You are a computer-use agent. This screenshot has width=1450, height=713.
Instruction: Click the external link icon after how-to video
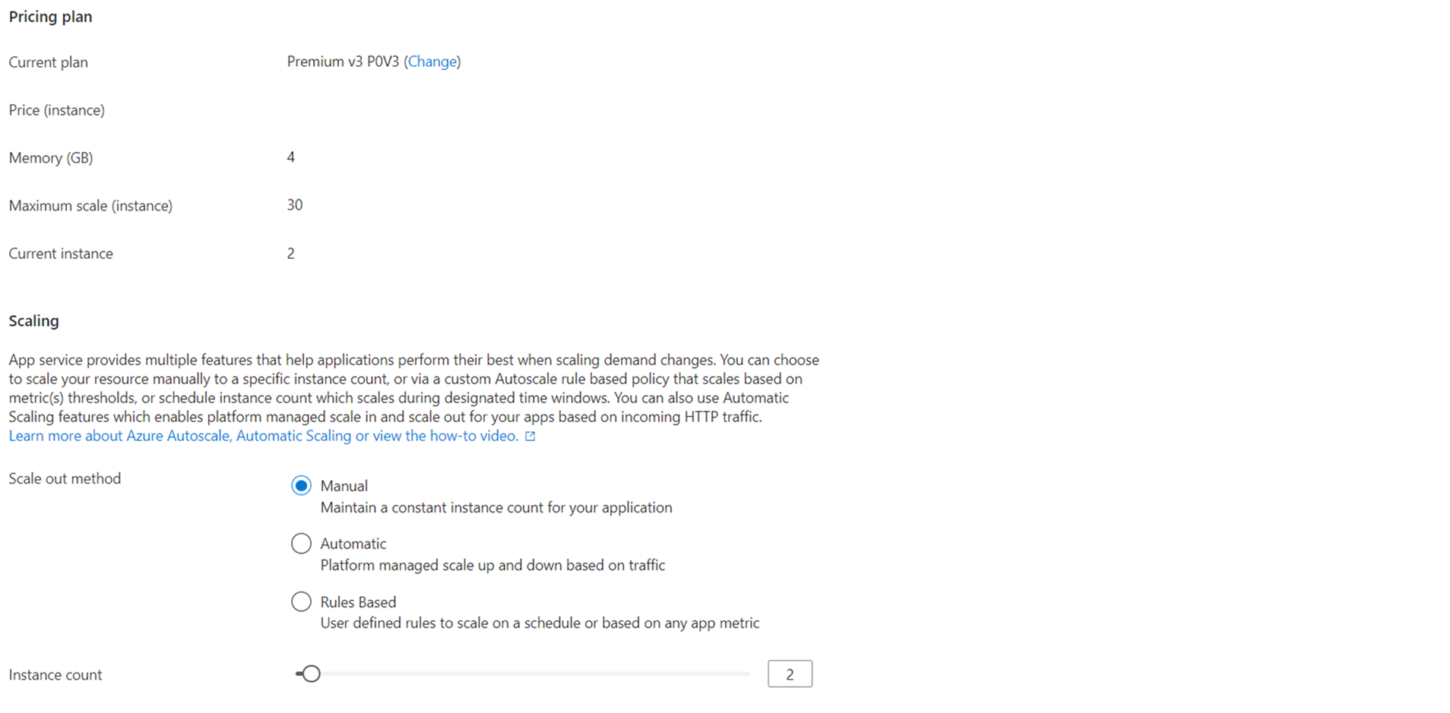(530, 435)
